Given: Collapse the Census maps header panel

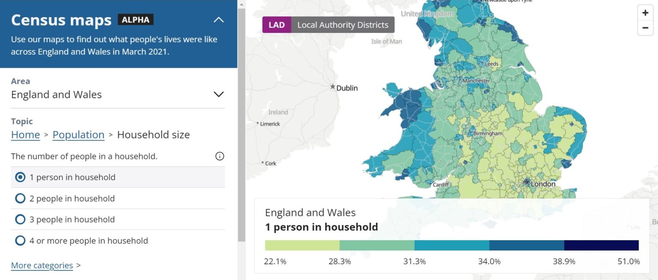Looking at the screenshot, I should (218, 19).
